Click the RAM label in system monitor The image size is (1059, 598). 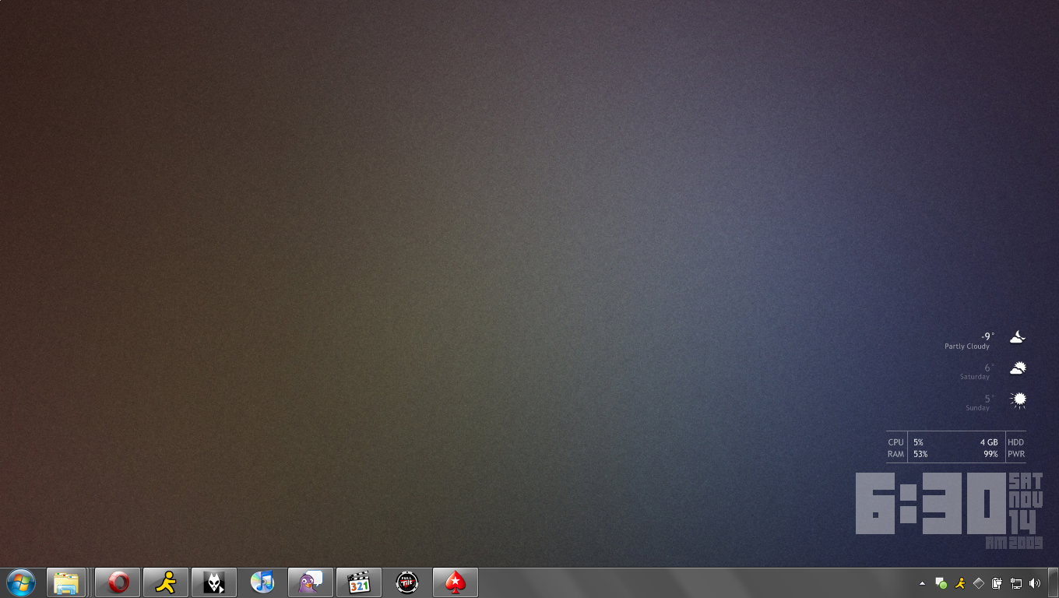[x=896, y=454]
